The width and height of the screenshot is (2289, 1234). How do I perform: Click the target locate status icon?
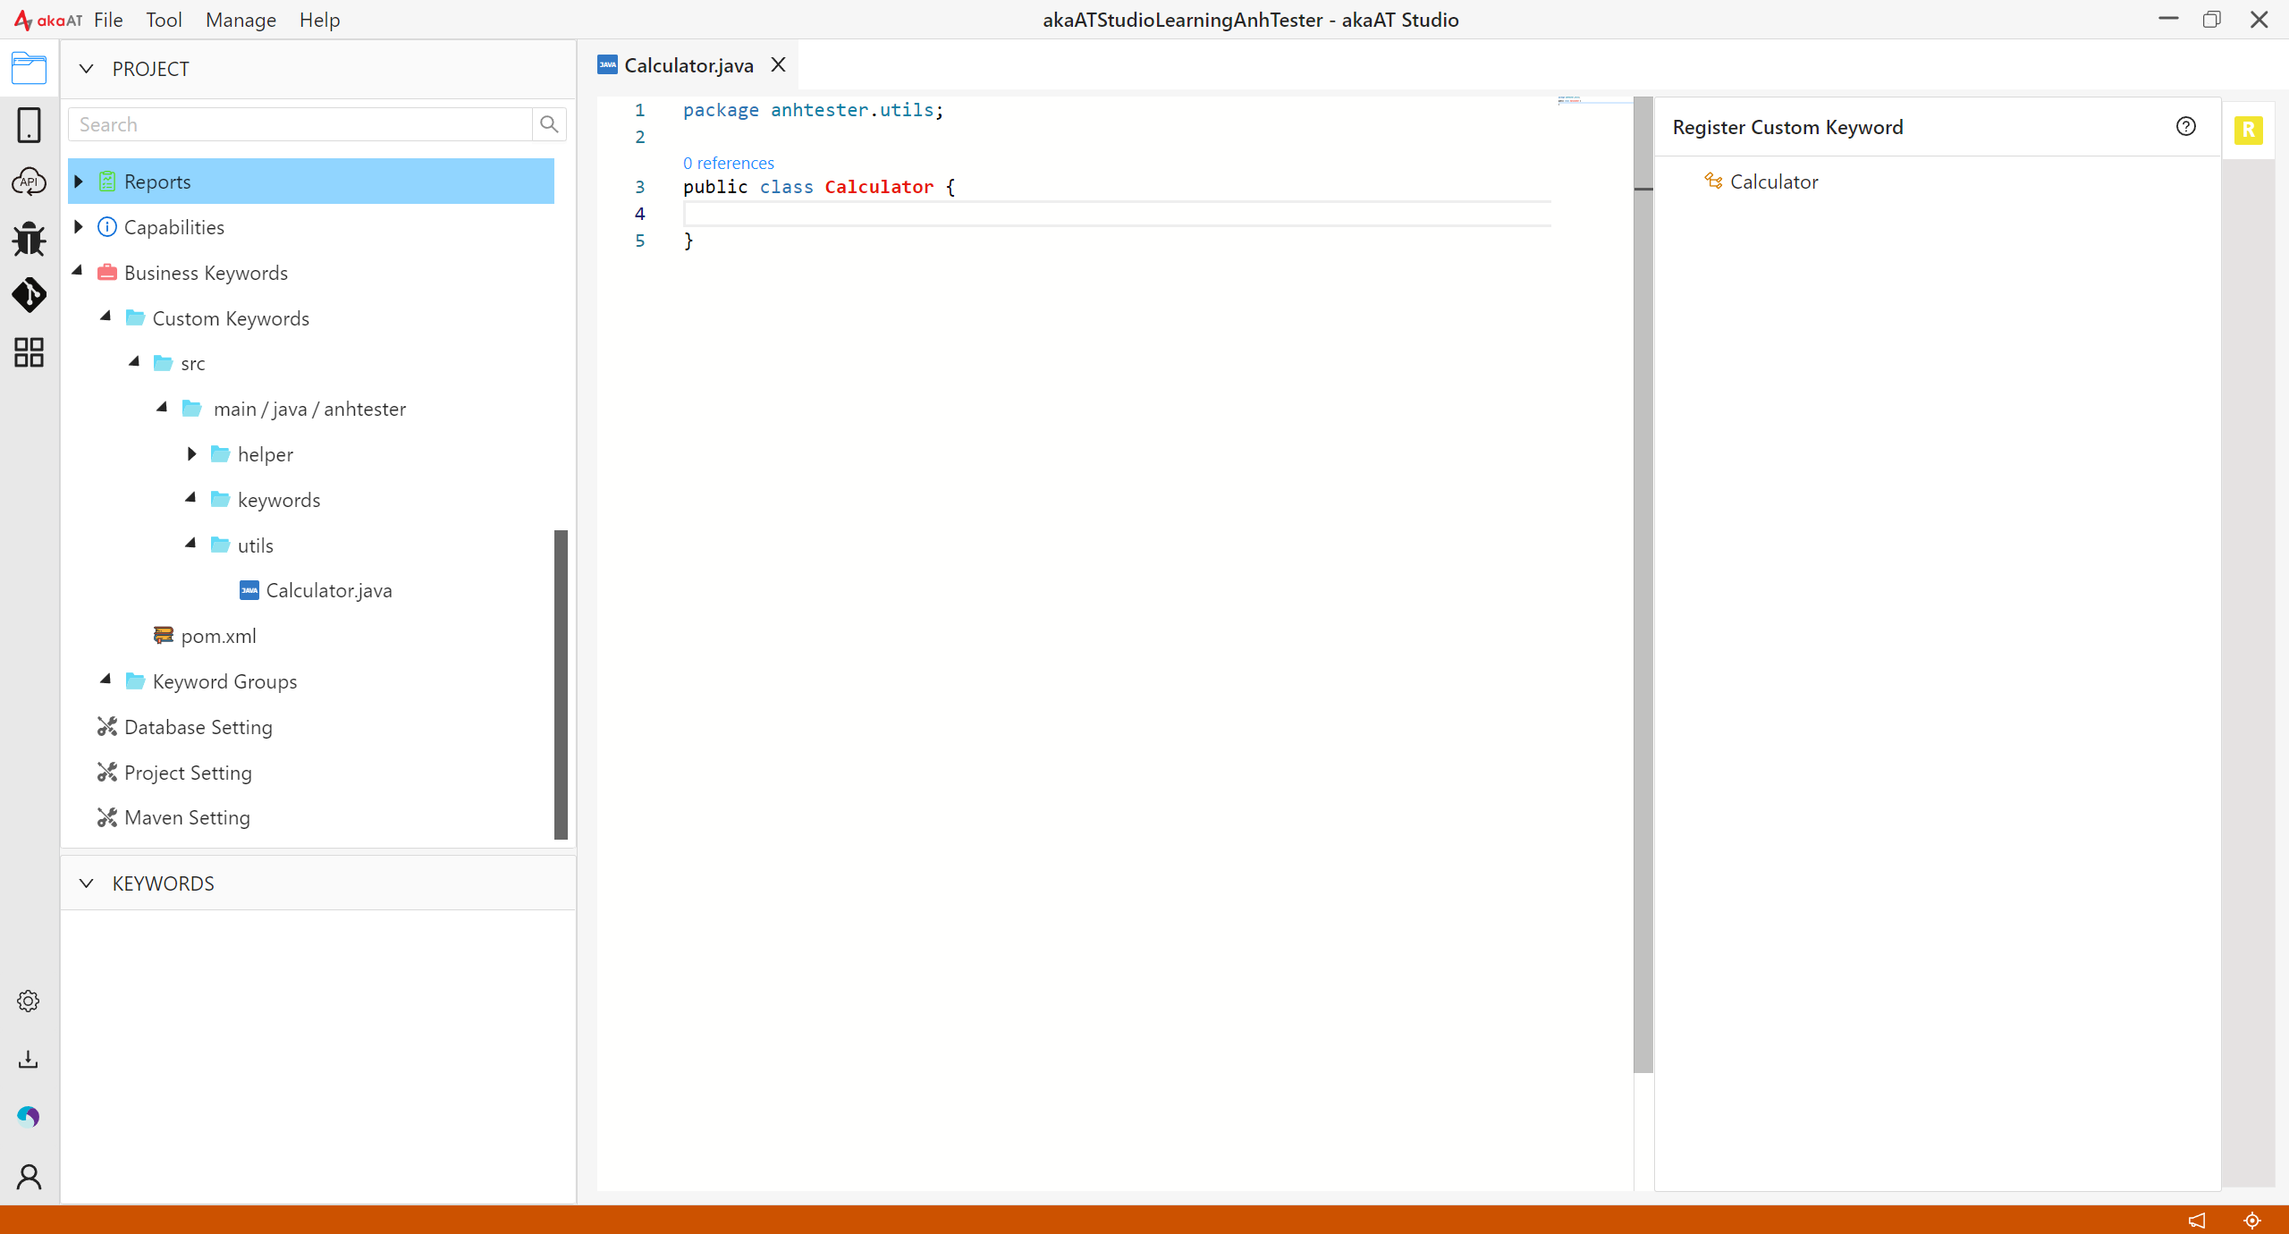click(x=2252, y=1220)
